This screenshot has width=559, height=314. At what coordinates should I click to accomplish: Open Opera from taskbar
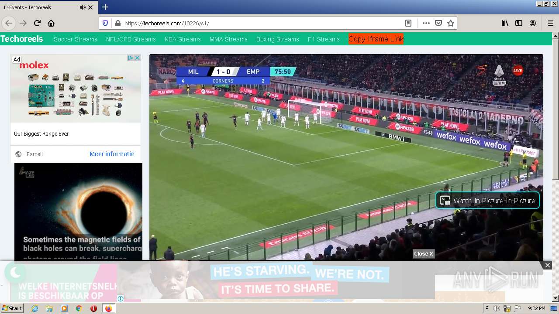click(x=93, y=308)
